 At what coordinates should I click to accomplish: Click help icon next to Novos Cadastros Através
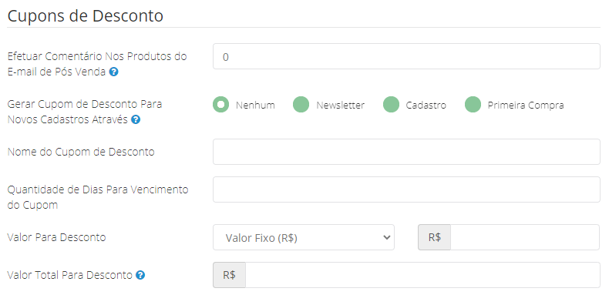[136, 120]
